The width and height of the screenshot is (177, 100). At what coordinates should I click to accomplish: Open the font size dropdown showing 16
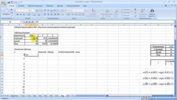tap(34, 11)
